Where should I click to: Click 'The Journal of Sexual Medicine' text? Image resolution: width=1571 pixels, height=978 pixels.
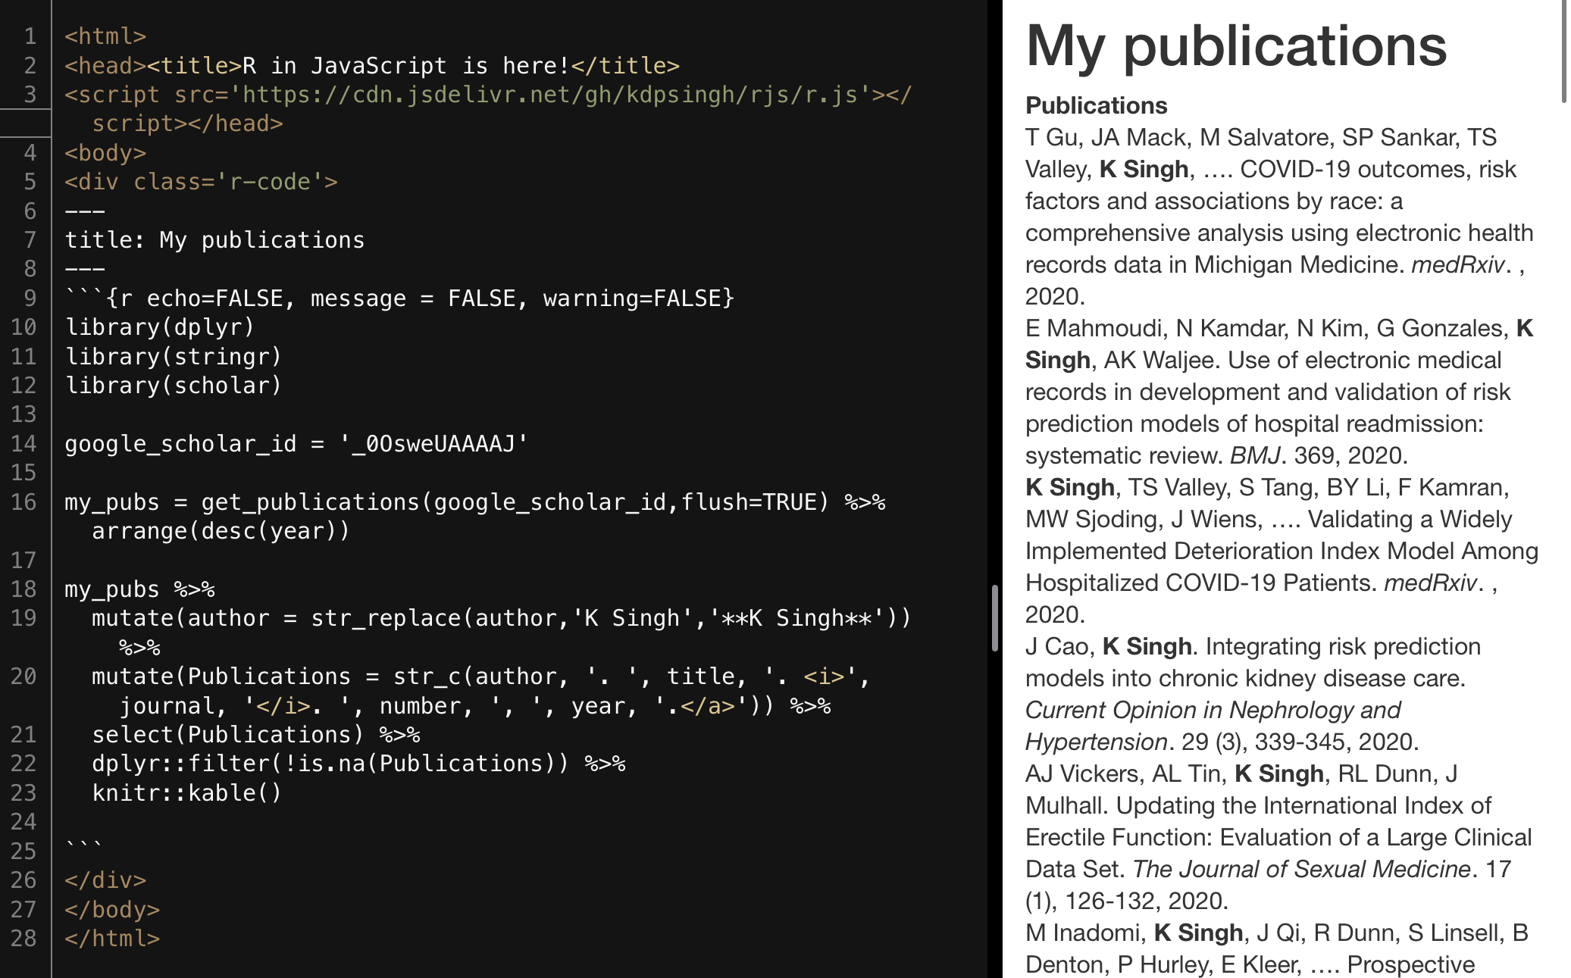click(x=1301, y=869)
